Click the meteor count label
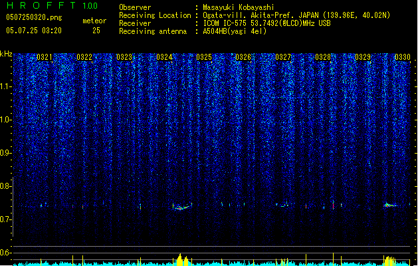Viewport: 418px width, 266px height. tap(94, 21)
